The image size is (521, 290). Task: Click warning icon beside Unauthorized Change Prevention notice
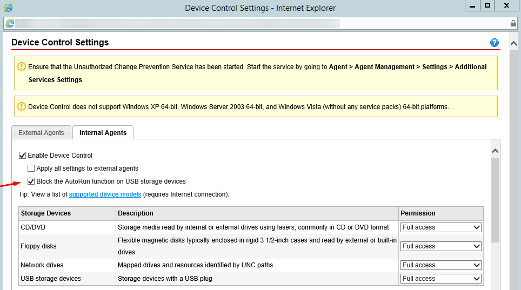22,66
